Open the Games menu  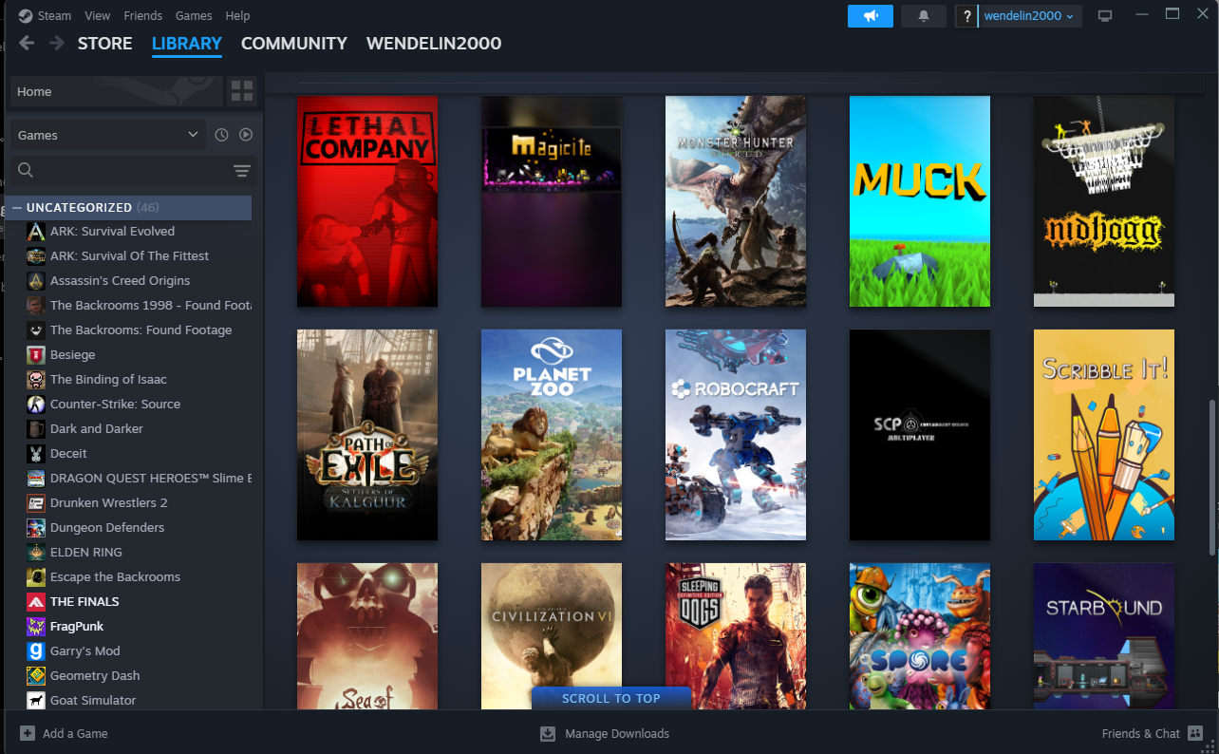pos(194,16)
